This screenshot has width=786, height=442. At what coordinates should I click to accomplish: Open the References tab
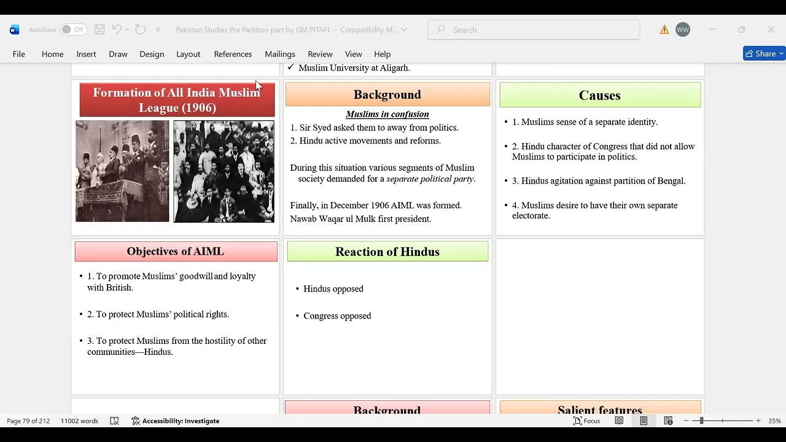233,54
